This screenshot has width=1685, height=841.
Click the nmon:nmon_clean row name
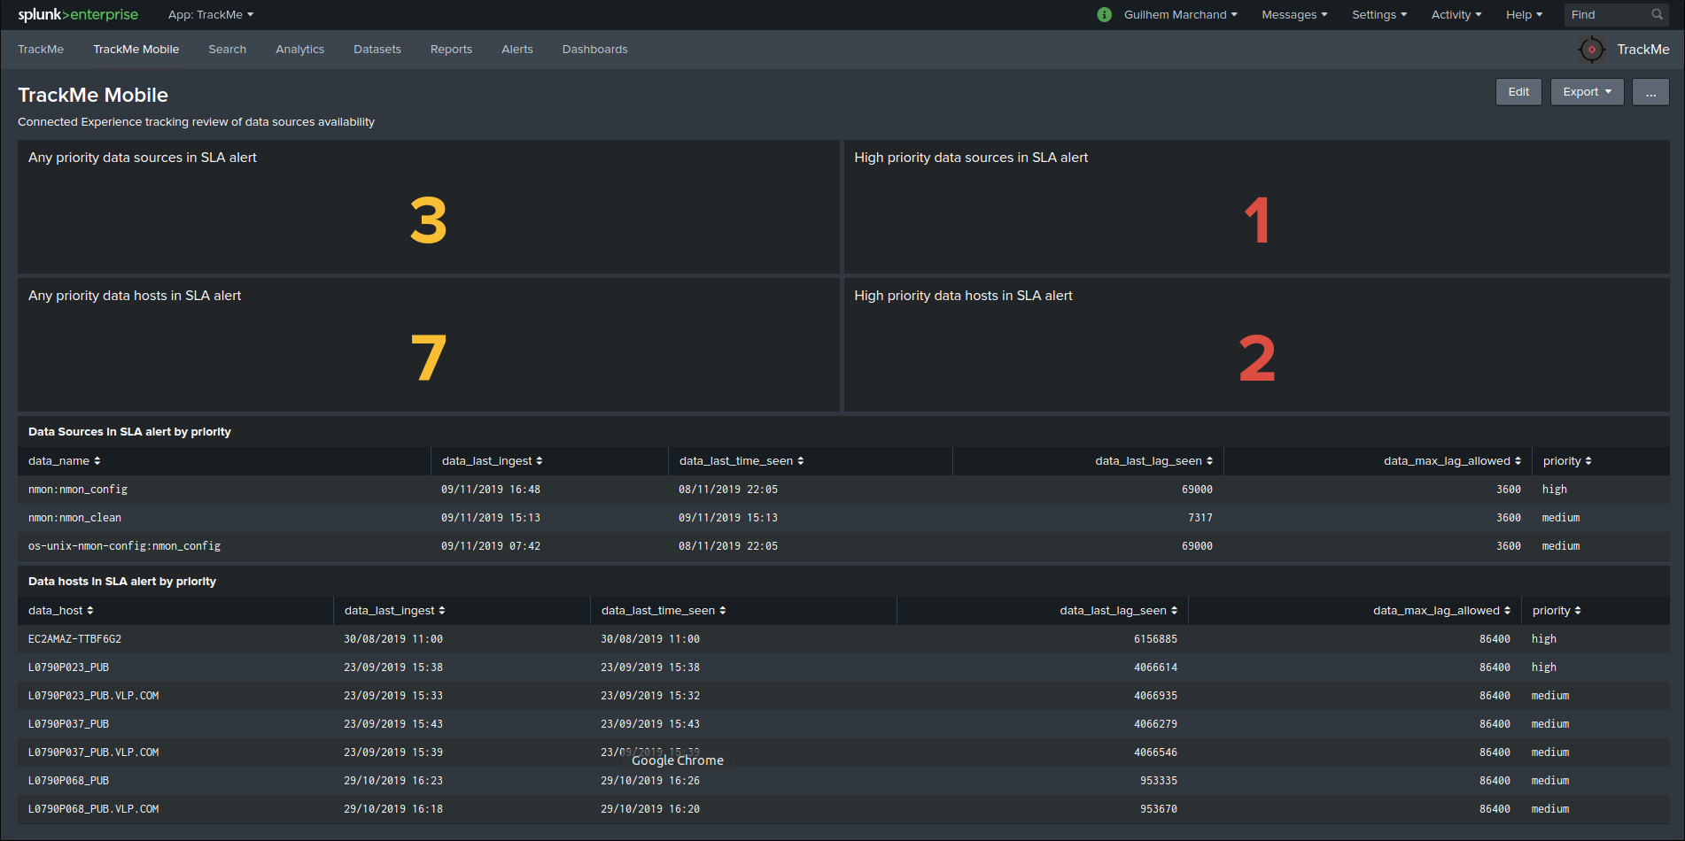coord(75,518)
